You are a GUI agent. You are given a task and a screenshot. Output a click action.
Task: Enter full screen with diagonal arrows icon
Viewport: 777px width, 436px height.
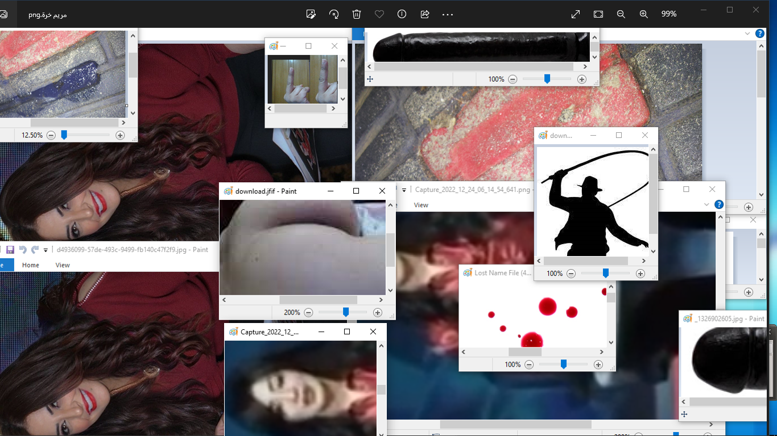pyautogui.click(x=576, y=14)
